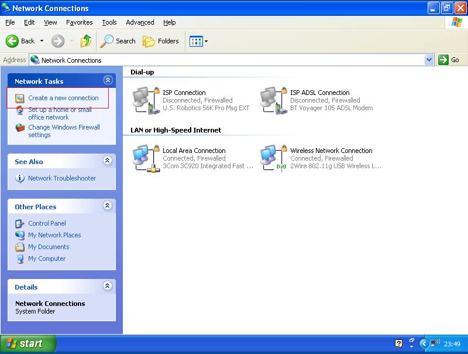Open the Views dropdown arrow
Viewport: 468px width, 354px height.
[207, 41]
